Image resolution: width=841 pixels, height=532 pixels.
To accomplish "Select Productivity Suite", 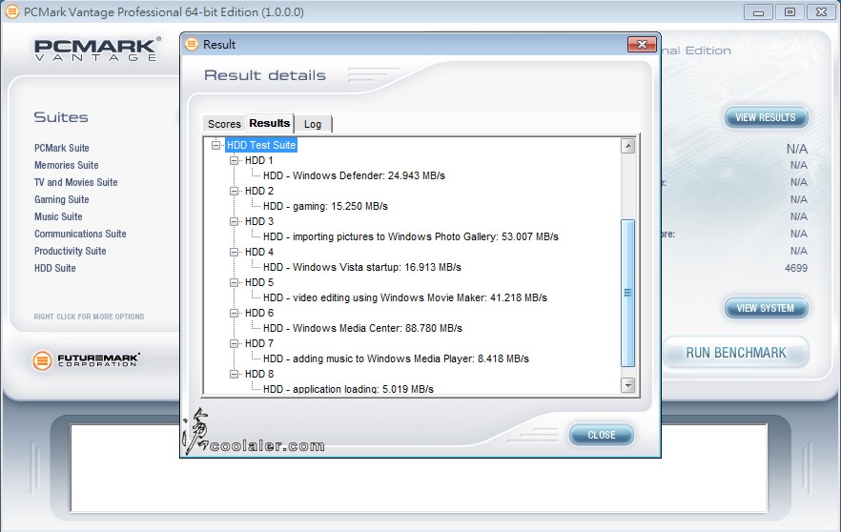I will (x=71, y=251).
